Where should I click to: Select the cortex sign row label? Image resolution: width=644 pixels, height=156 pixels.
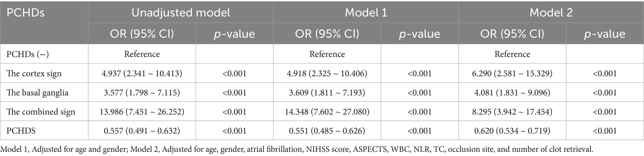pyautogui.click(x=34, y=73)
